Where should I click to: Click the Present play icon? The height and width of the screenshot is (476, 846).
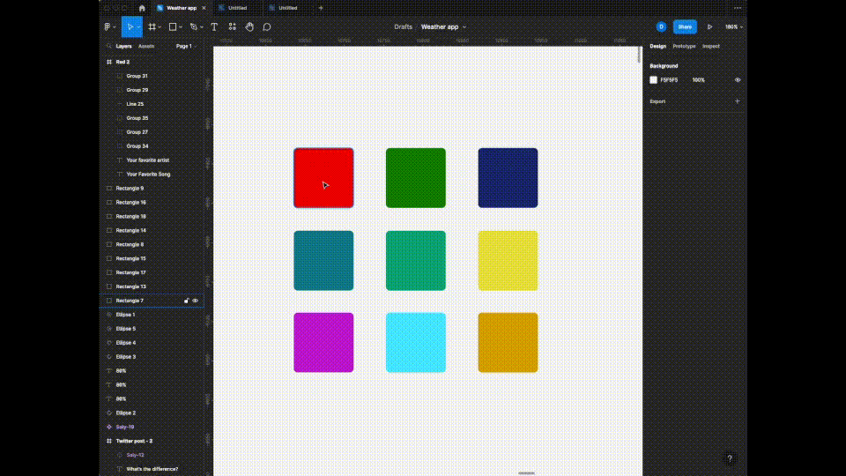pos(709,27)
